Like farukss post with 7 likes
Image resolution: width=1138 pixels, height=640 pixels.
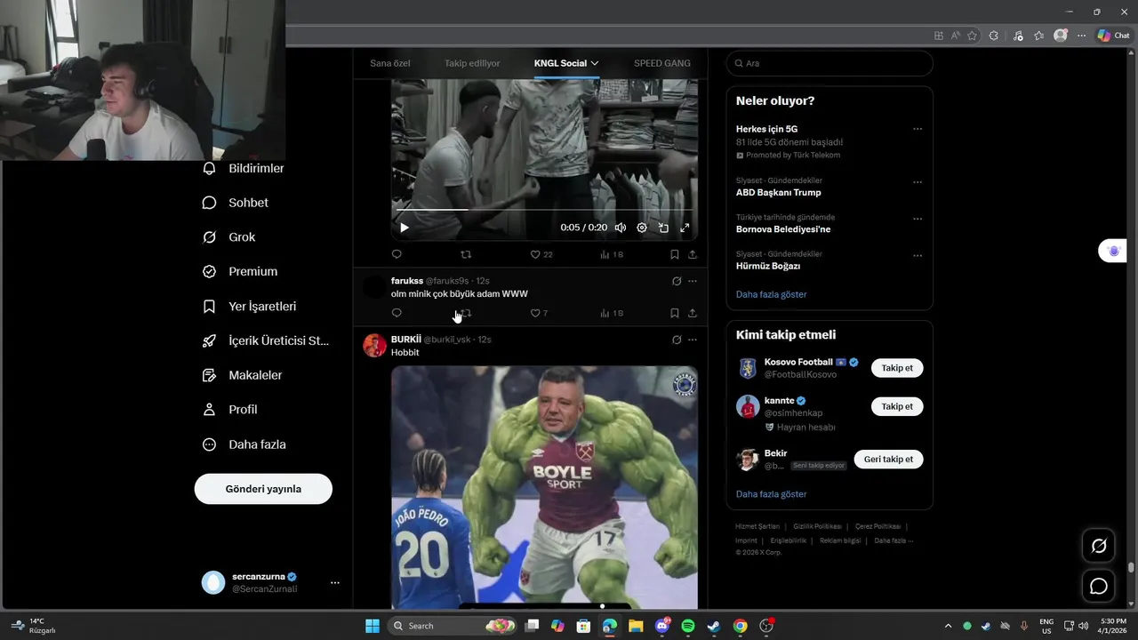pos(539,313)
